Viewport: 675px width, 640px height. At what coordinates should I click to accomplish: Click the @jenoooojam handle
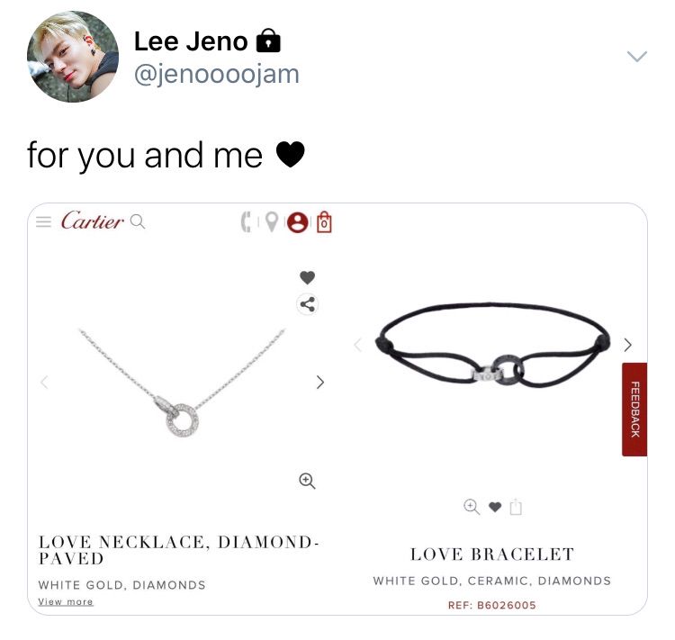tap(217, 74)
